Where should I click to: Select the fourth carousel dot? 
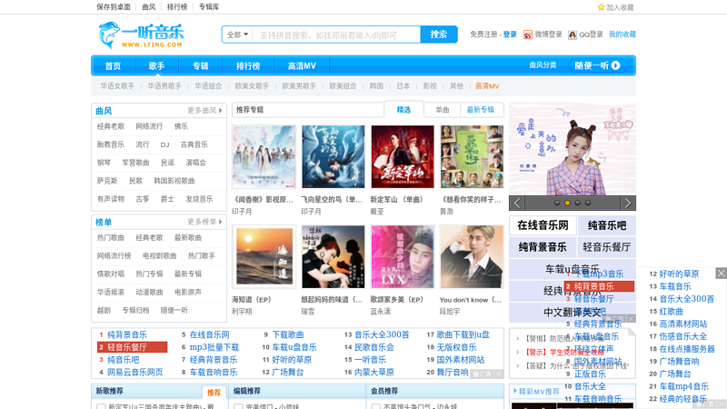pos(588,203)
